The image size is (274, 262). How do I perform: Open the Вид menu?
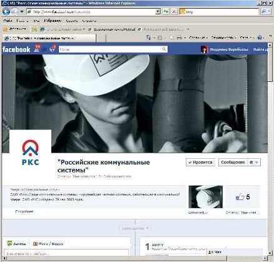click(36, 21)
